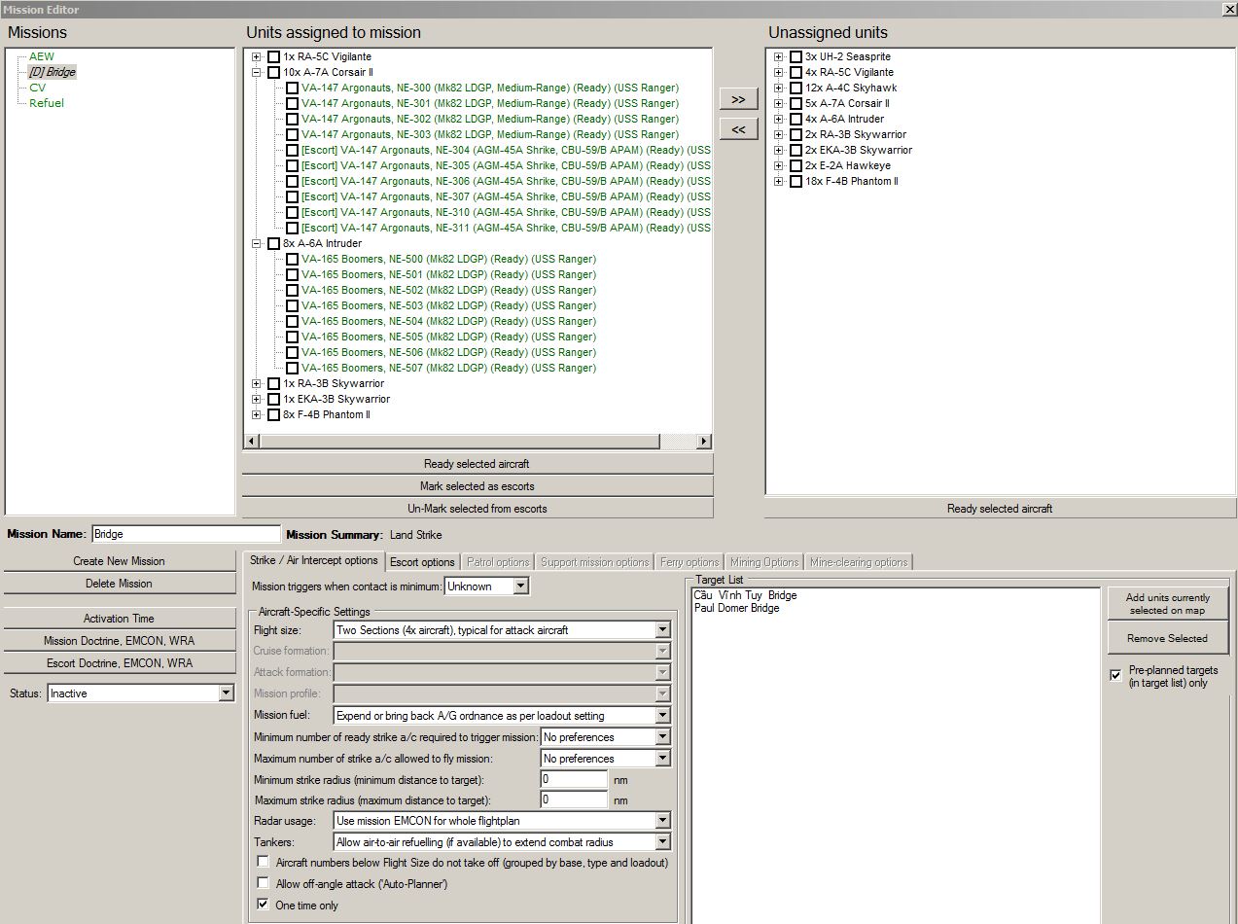Select Paul Domer Bridge in Target List
The height and width of the screenshot is (924, 1238).
point(736,608)
